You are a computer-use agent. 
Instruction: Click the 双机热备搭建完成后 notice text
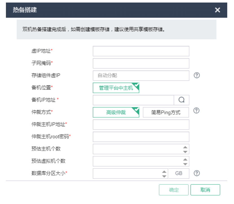click(x=94, y=29)
